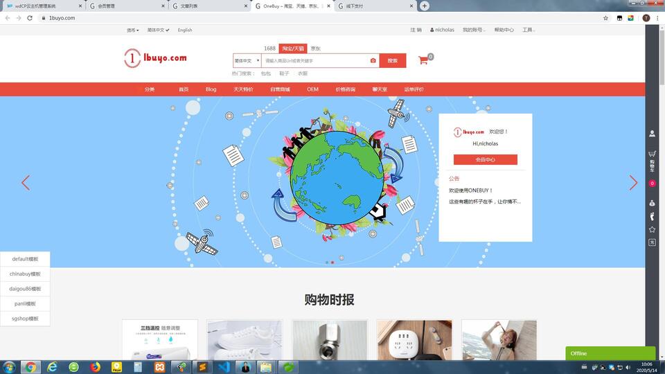665x374 pixels.
Task: Click the pink zero count badge in sidebar
Action: coord(652,183)
